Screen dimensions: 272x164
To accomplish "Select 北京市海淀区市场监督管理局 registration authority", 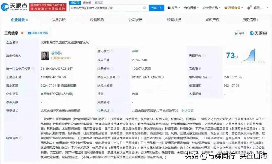I will tap(60, 111).
